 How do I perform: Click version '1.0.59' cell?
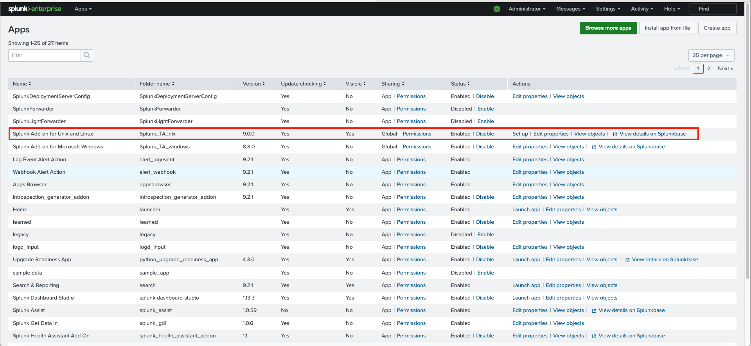[250, 310]
